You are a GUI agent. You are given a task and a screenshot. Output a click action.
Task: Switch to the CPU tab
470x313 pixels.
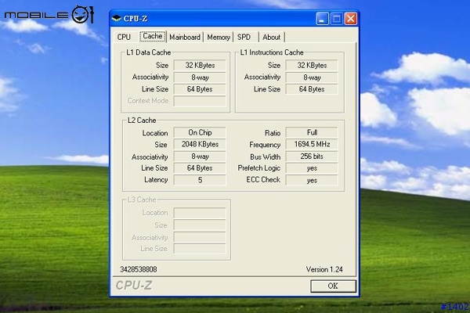pos(124,37)
